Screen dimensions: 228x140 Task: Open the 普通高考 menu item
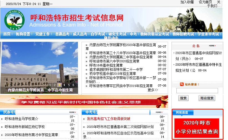pyautogui.click(x=62, y=34)
